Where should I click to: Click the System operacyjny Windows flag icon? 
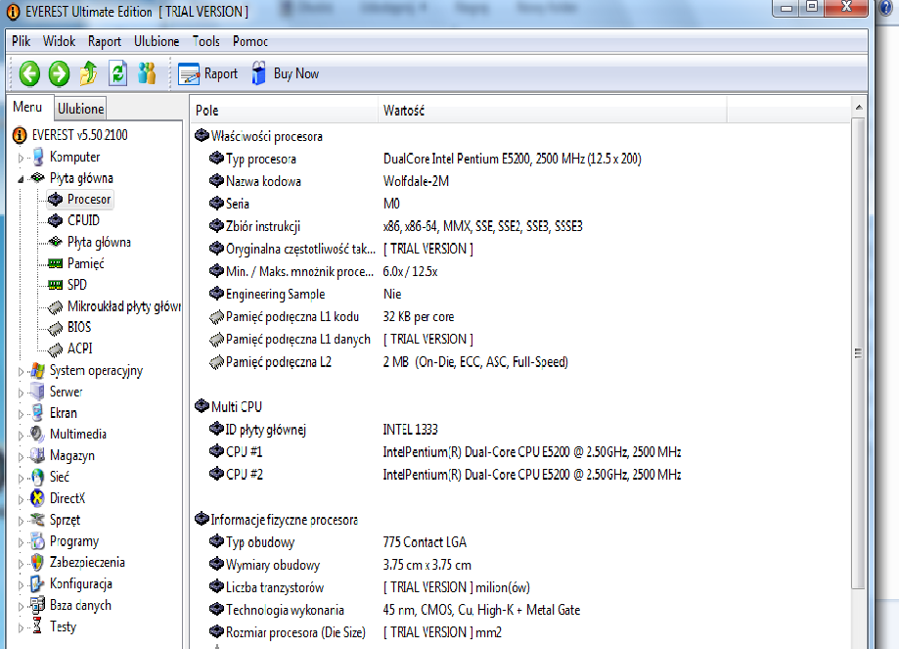[38, 371]
